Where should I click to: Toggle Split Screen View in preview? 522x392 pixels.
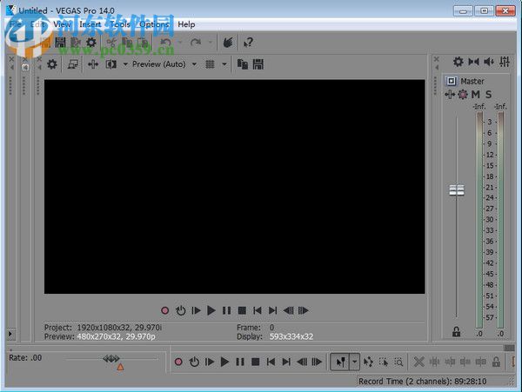(110, 64)
